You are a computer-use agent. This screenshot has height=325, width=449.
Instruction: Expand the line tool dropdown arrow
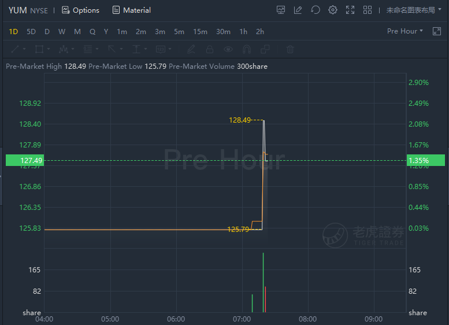point(24,49)
